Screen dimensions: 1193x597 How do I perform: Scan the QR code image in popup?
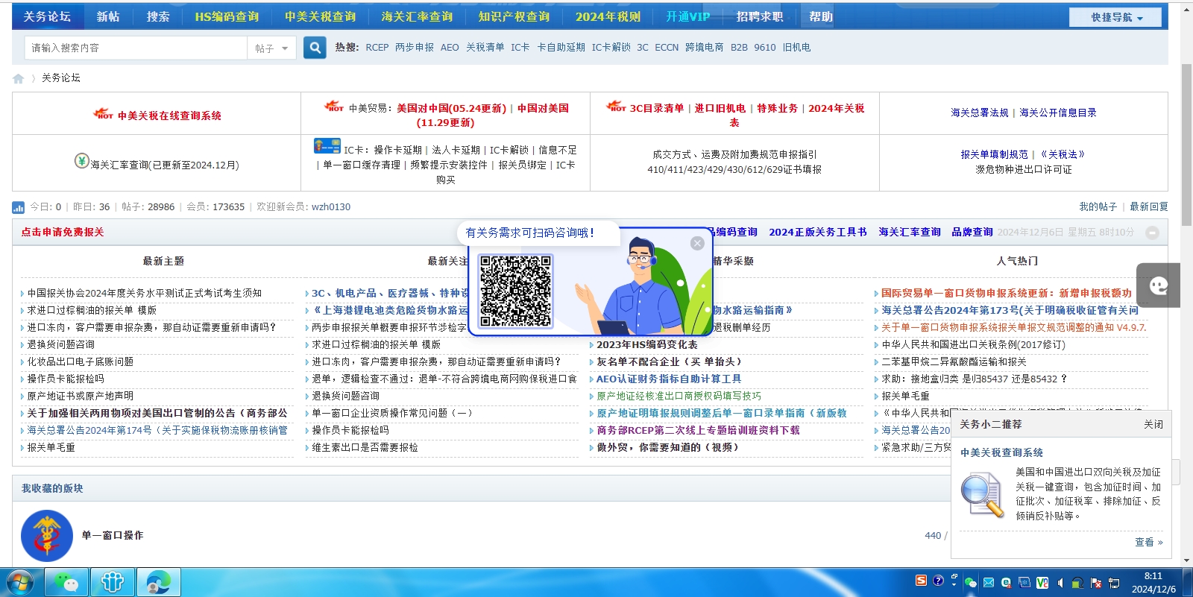coord(515,291)
